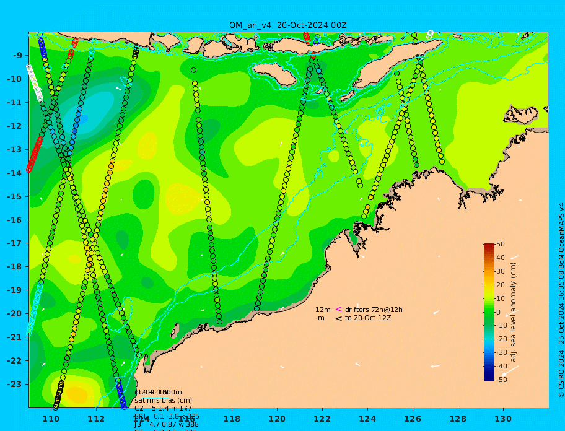Screen dimensions: 565x431
Task: Click the "sat rms bias (cm)" heading
Action: click(163, 400)
